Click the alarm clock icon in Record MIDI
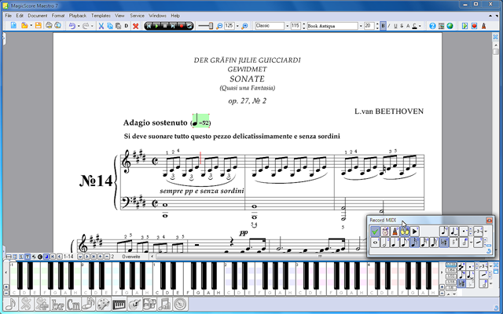Viewport: 503px width, 314px height. [385, 231]
